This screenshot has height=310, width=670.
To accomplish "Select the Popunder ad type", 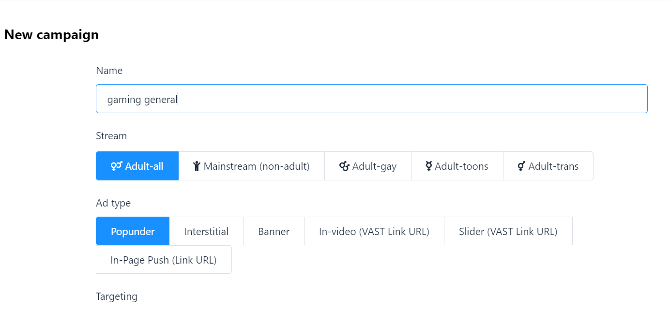I will (133, 232).
